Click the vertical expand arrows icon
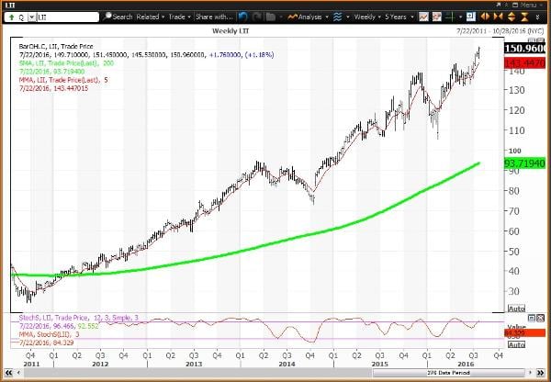The width and height of the screenshot is (551, 382). [512, 17]
